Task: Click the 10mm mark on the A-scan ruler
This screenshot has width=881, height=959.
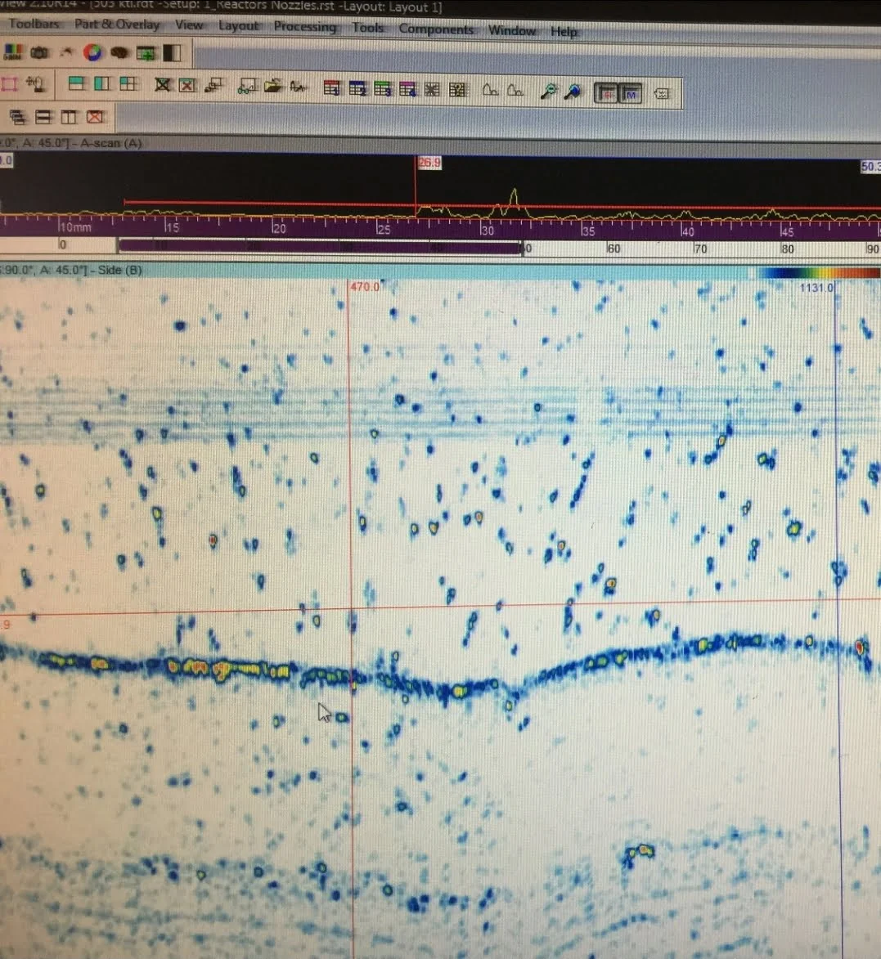Action: (x=76, y=227)
